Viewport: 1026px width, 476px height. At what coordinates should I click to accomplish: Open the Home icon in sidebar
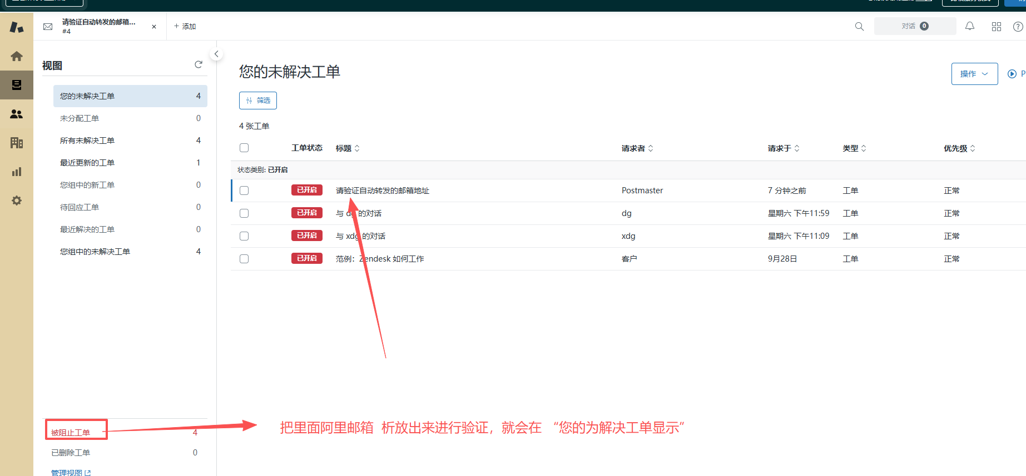coord(17,56)
